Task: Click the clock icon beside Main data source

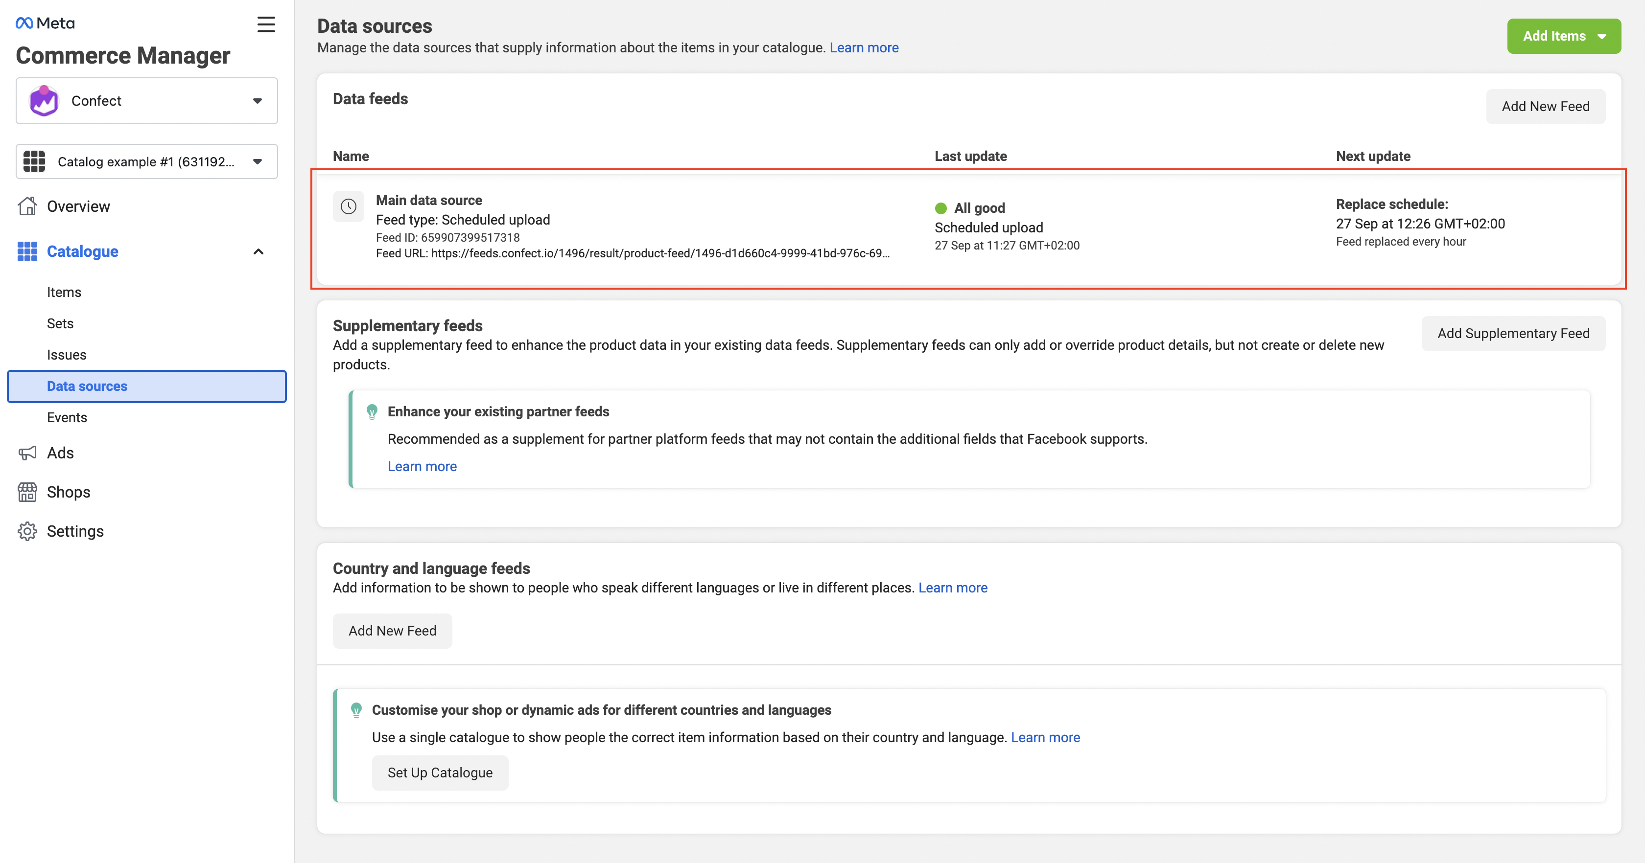Action: click(348, 206)
